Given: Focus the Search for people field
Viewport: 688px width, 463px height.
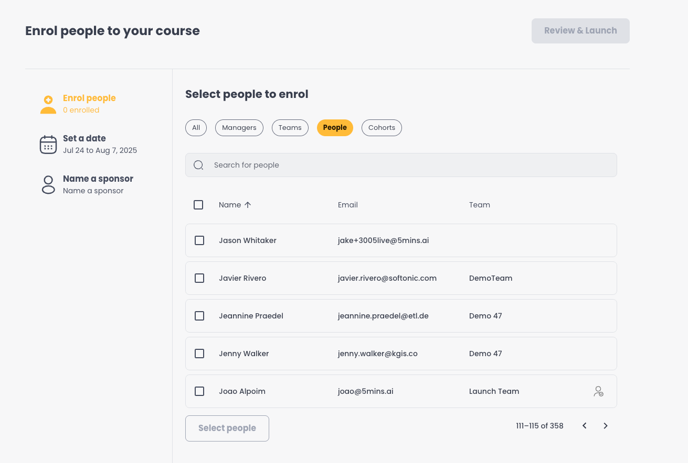Looking at the screenshot, I should pyautogui.click(x=401, y=165).
